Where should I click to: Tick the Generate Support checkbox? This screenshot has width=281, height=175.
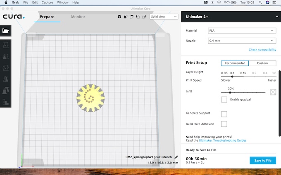point(224,114)
